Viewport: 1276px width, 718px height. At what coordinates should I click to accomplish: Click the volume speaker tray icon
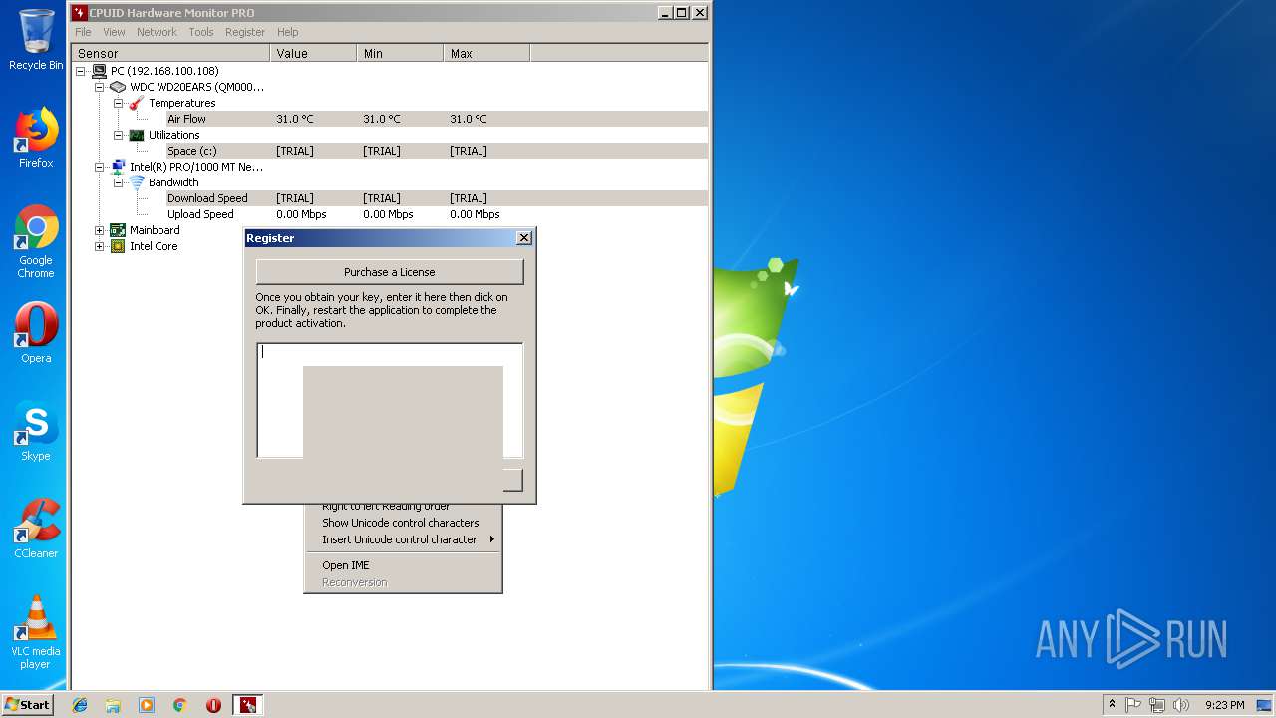click(1181, 705)
